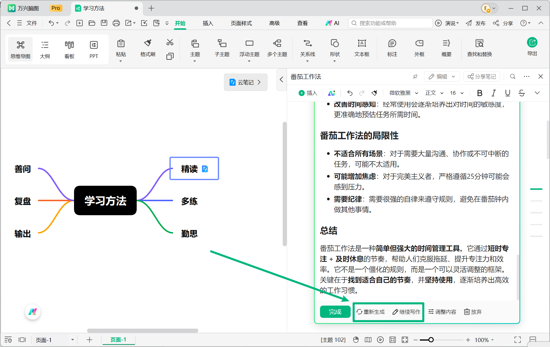Toggle italic formatting in note toolbar
The height and width of the screenshot is (347, 550).
(x=493, y=93)
